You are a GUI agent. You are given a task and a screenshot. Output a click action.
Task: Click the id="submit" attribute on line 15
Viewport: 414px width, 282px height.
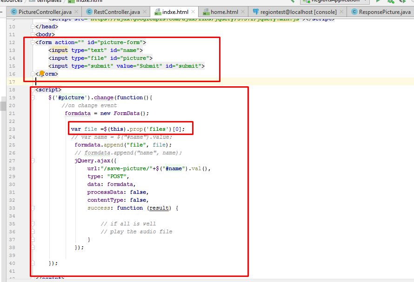click(x=183, y=66)
